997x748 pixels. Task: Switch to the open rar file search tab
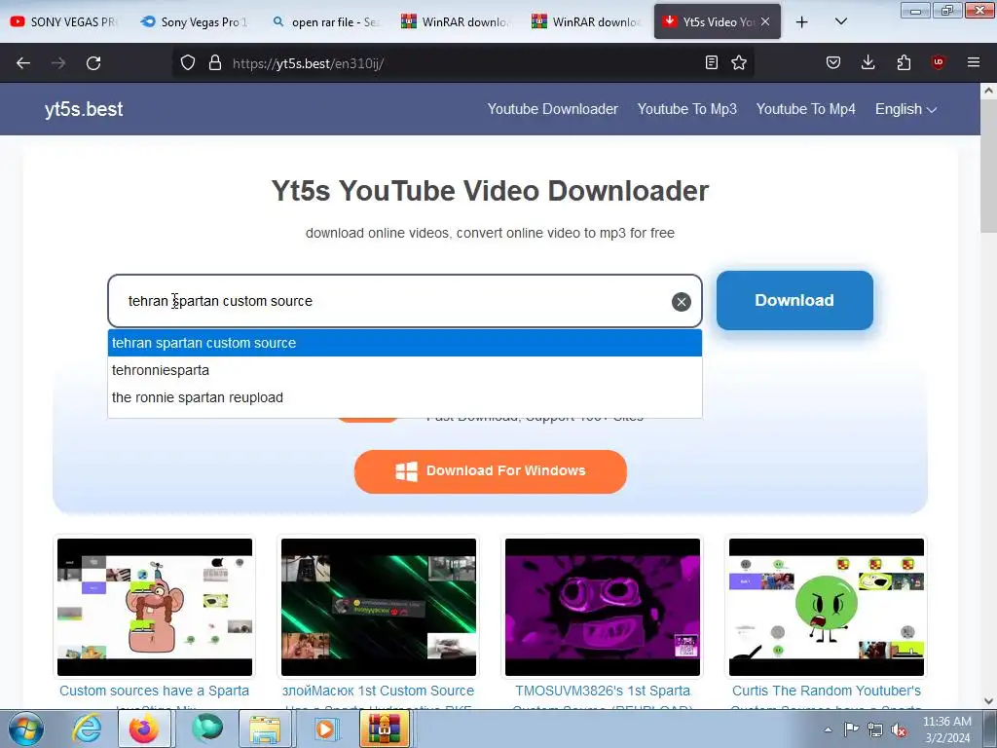click(x=325, y=21)
